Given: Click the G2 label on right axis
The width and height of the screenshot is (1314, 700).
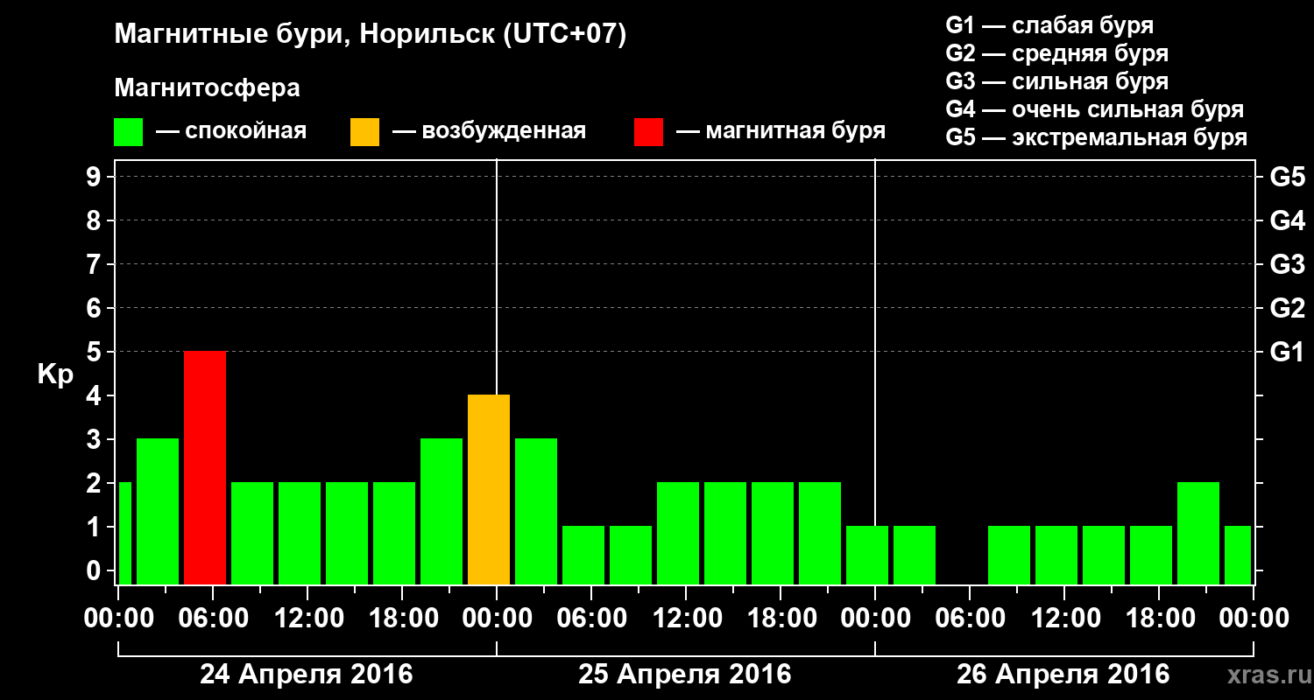Looking at the screenshot, I should (1288, 308).
